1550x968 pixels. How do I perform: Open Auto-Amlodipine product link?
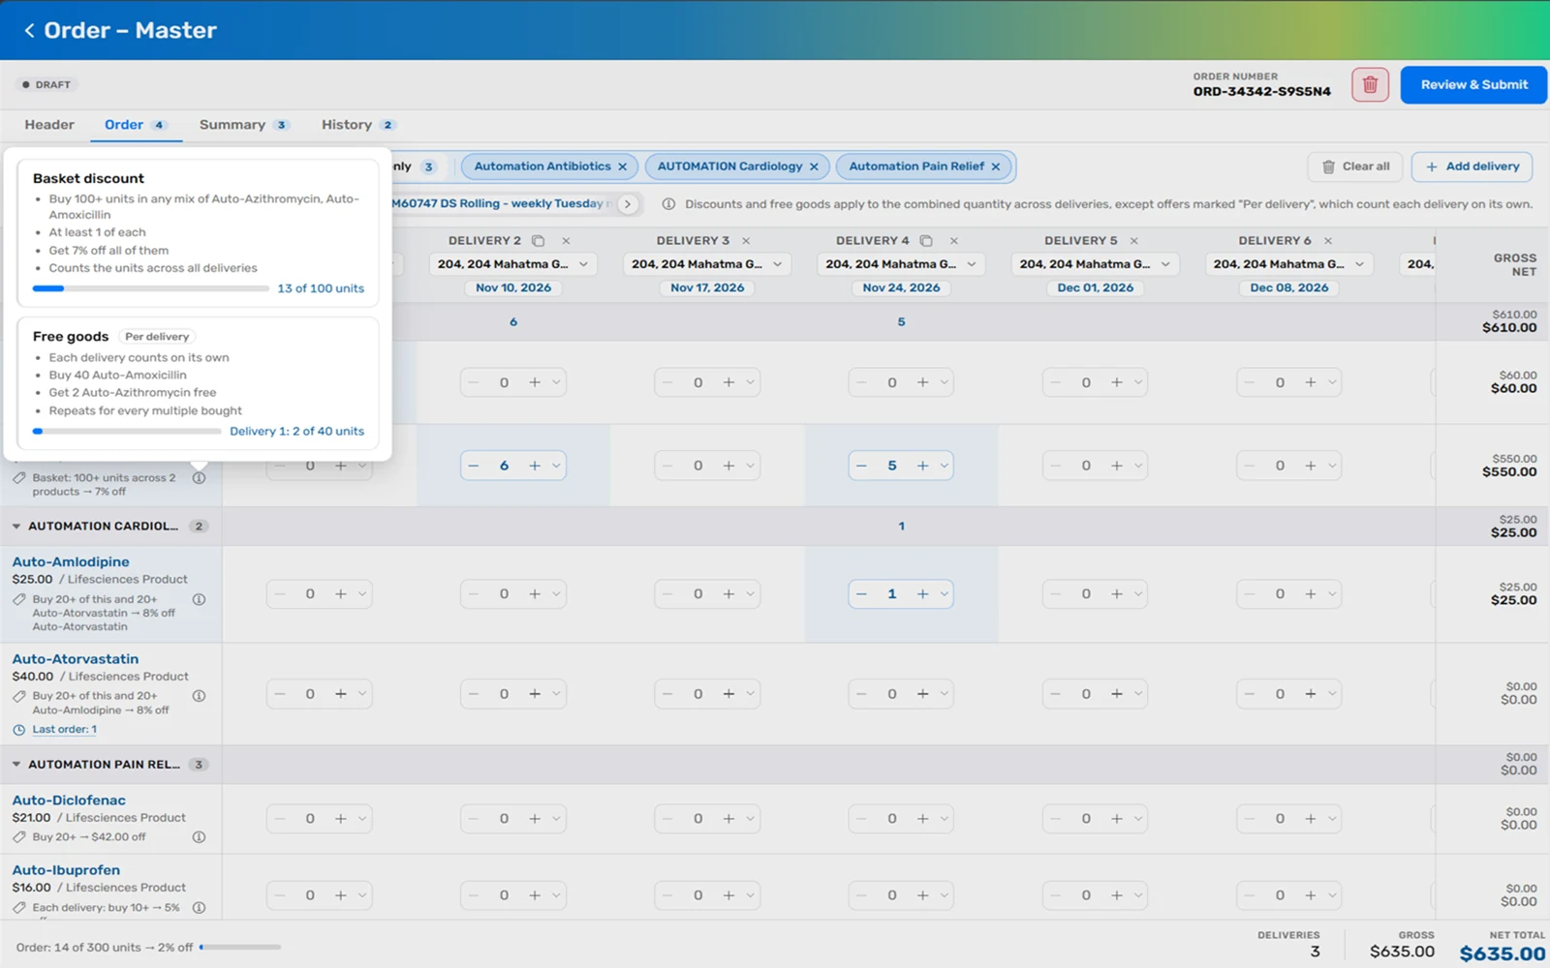[x=71, y=562]
